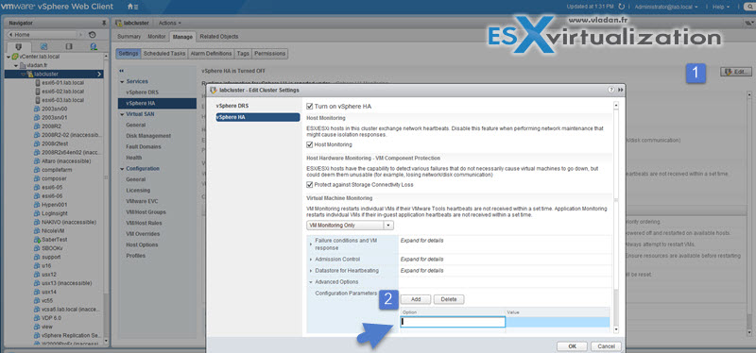Image resolution: width=756 pixels, height=353 pixels.
Task: Click the vladan.fr datacenter icon
Action: click(x=23, y=65)
